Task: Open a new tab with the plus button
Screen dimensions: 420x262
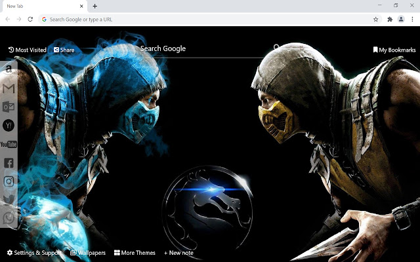Action: (94, 6)
